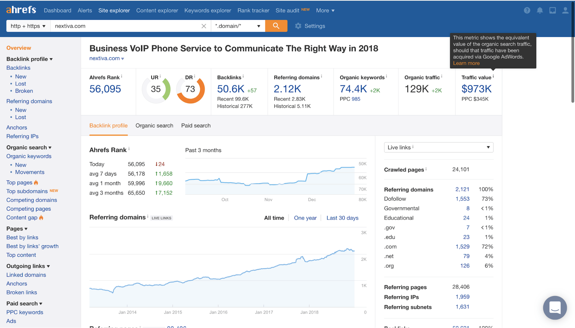Open the More menu in navigation
The height and width of the screenshot is (328, 575).
pyautogui.click(x=325, y=10)
